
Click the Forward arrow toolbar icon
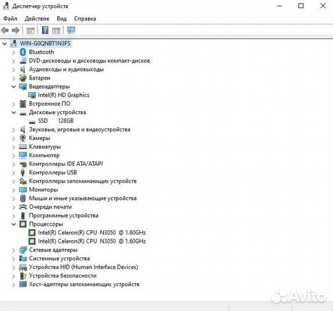[x=16, y=31]
